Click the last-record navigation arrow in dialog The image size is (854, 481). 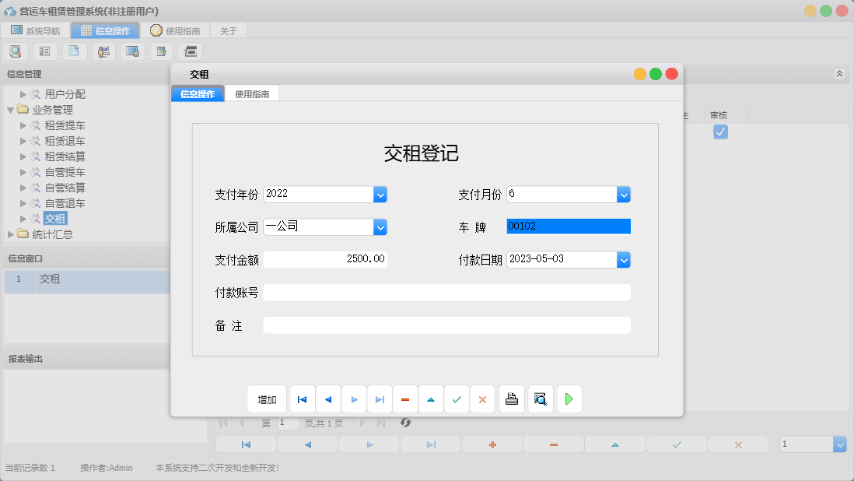380,398
